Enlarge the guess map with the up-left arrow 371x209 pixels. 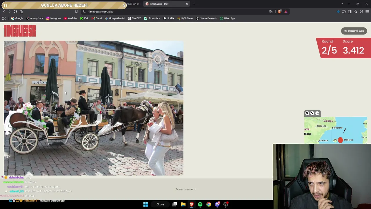pyautogui.click(x=307, y=113)
